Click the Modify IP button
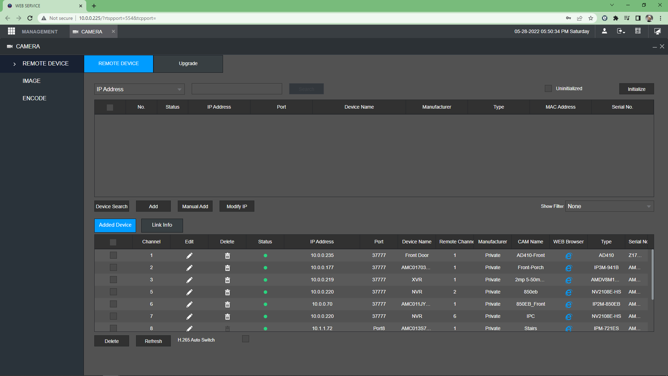The height and width of the screenshot is (376, 668). click(237, 206)
